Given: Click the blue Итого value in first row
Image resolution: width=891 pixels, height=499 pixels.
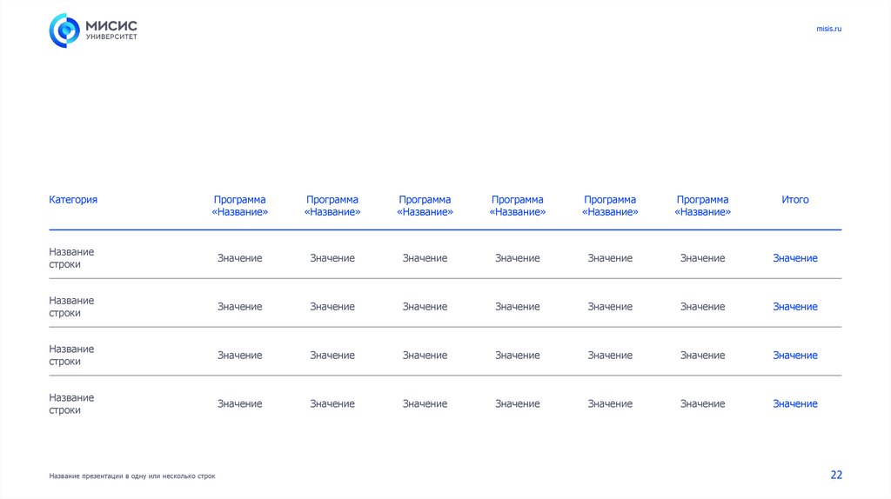Looking at the screenshot, I should pyautogui.click(x=794, y=258).
